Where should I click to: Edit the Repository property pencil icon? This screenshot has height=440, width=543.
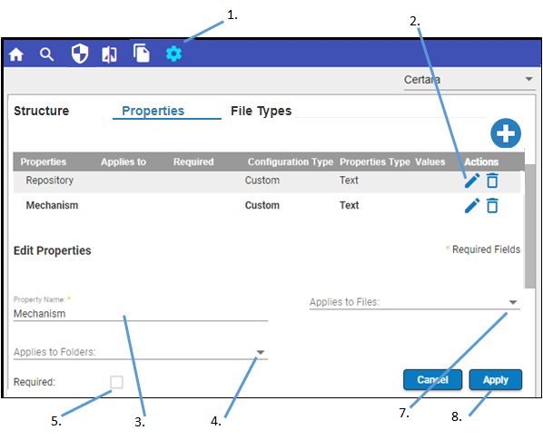(x=472, y=181)
